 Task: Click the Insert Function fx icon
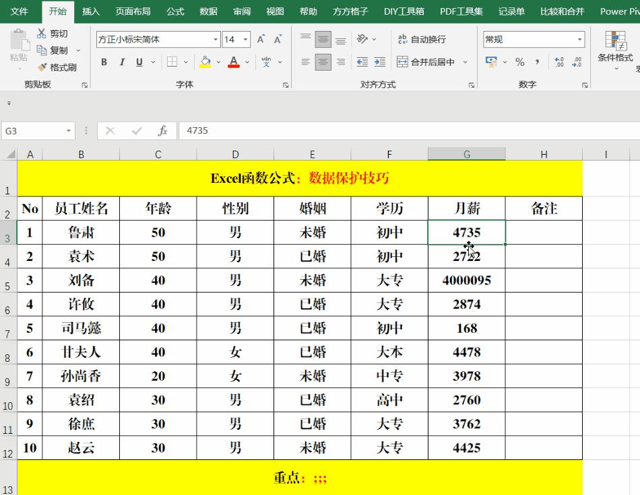point(162,130)
